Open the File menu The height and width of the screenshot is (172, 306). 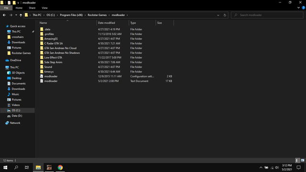[x=6, y=8]
